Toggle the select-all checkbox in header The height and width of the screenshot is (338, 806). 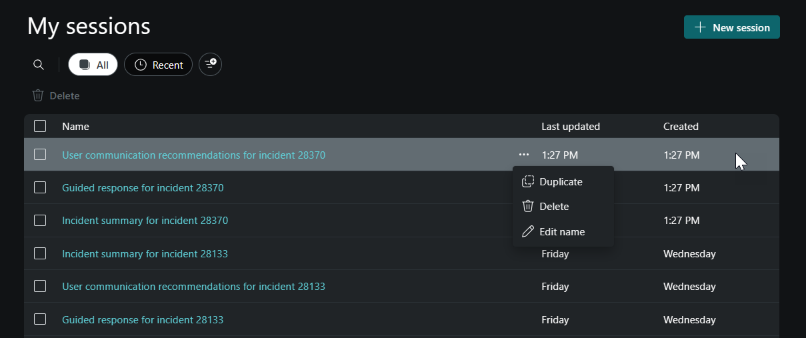[x=40, y=126]
